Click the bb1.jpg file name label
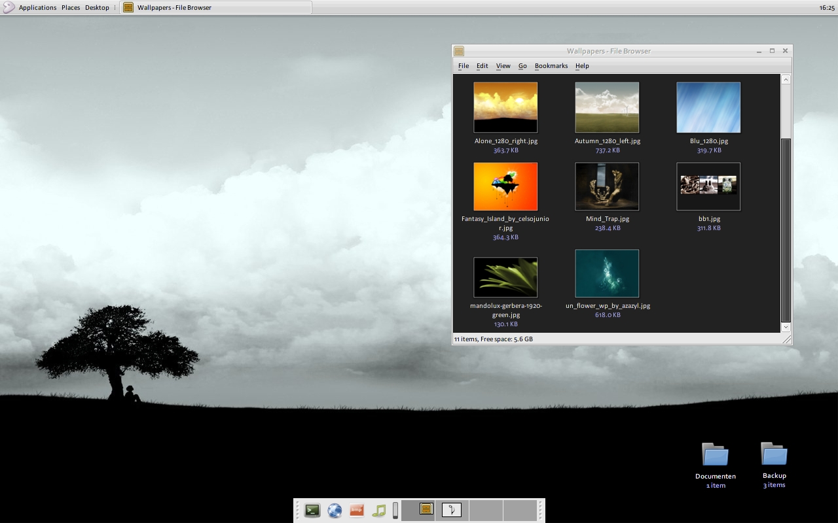The image size is (838, 523). coord(709,219)
